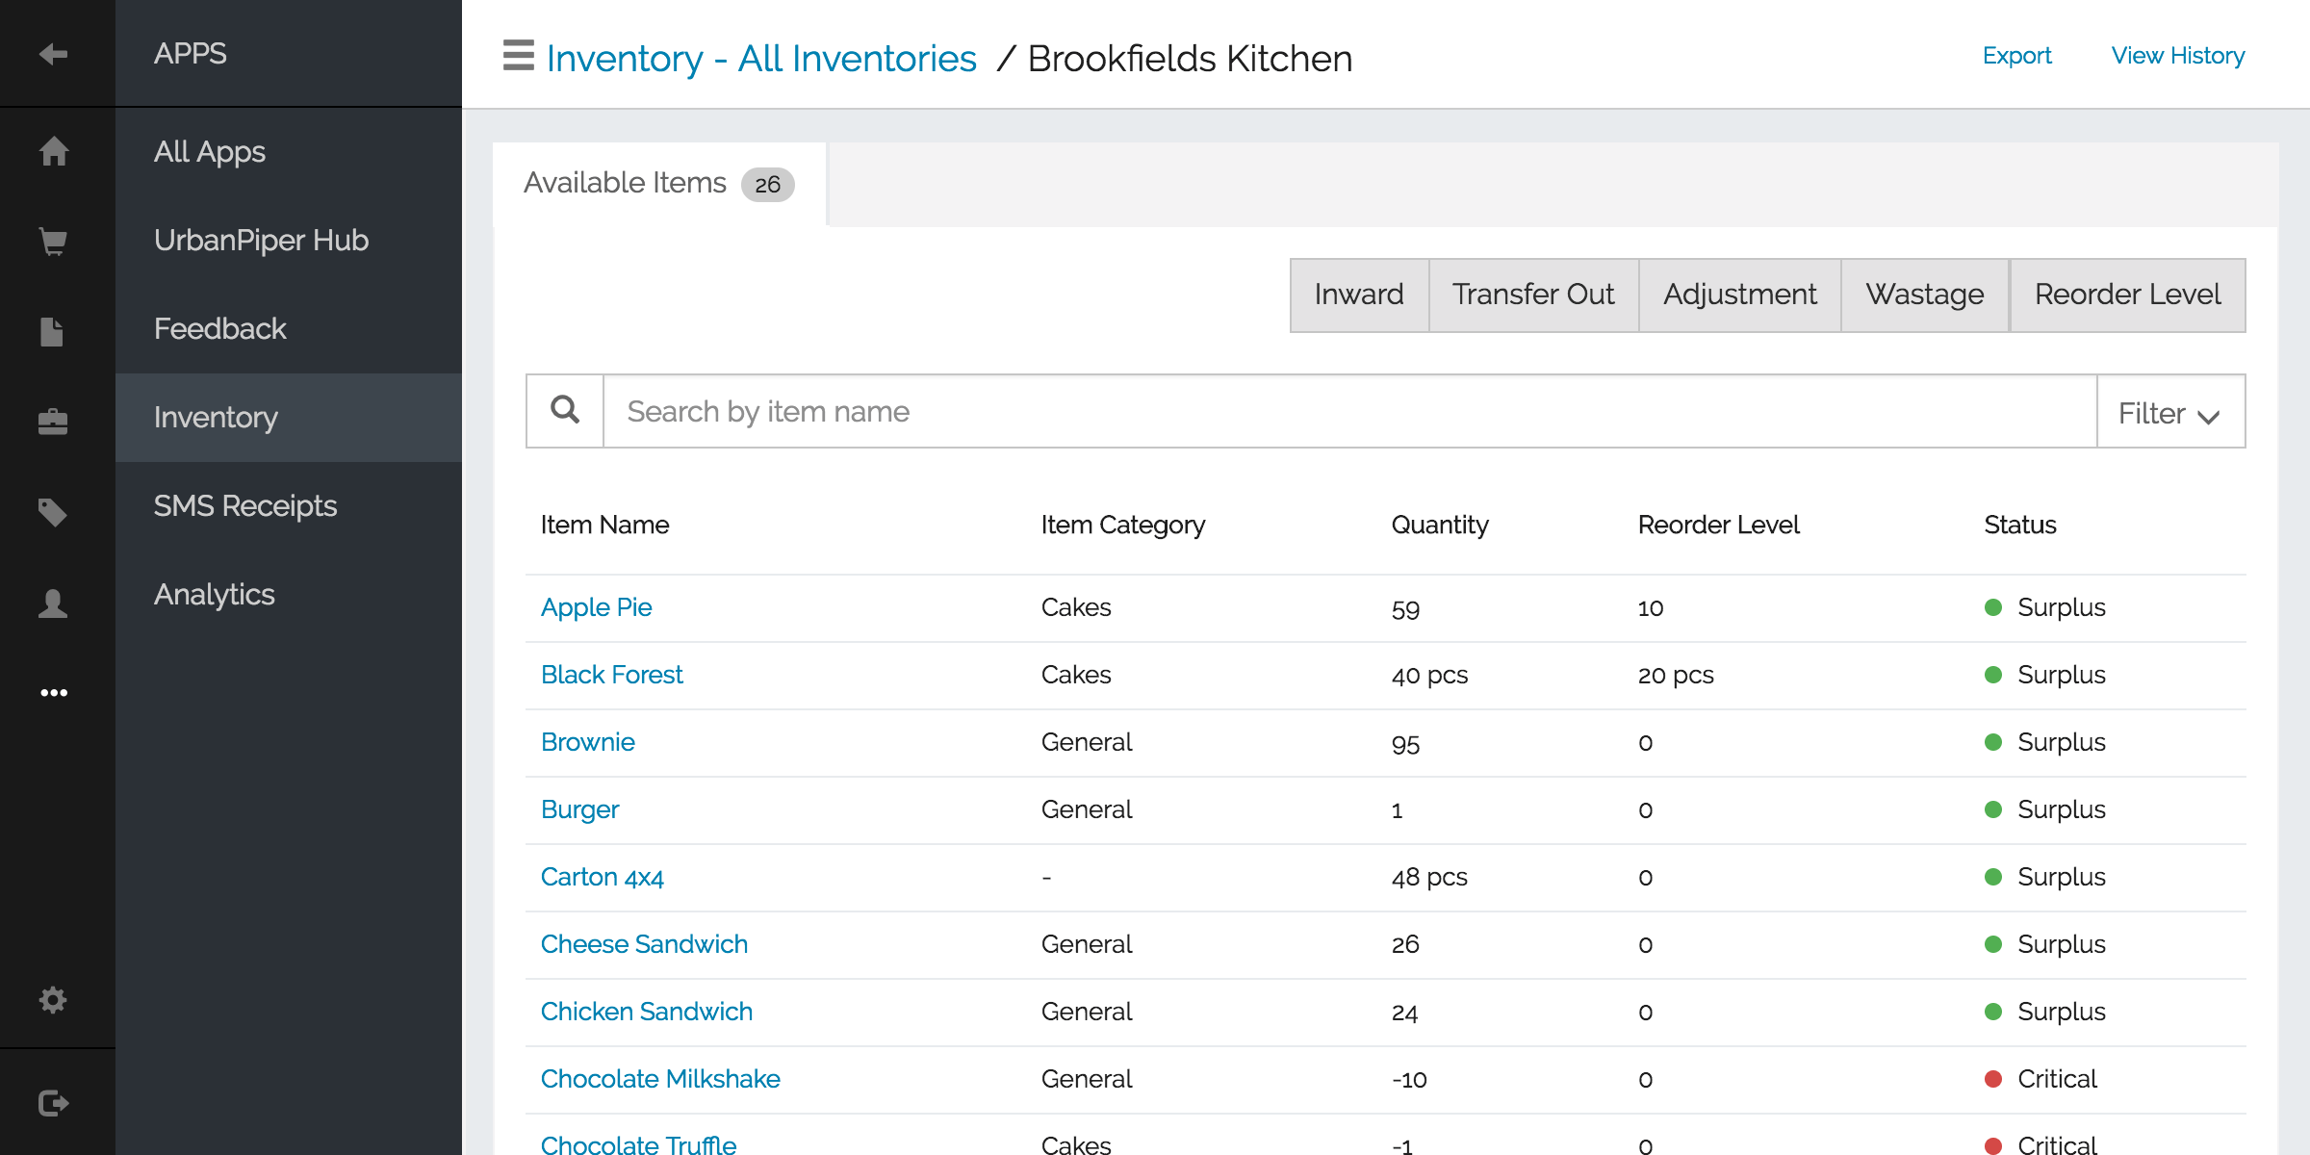The height and width of the screenshot is (1155, 2310).
Task: Click the Item Category column header
Action: click(1123, 526)
